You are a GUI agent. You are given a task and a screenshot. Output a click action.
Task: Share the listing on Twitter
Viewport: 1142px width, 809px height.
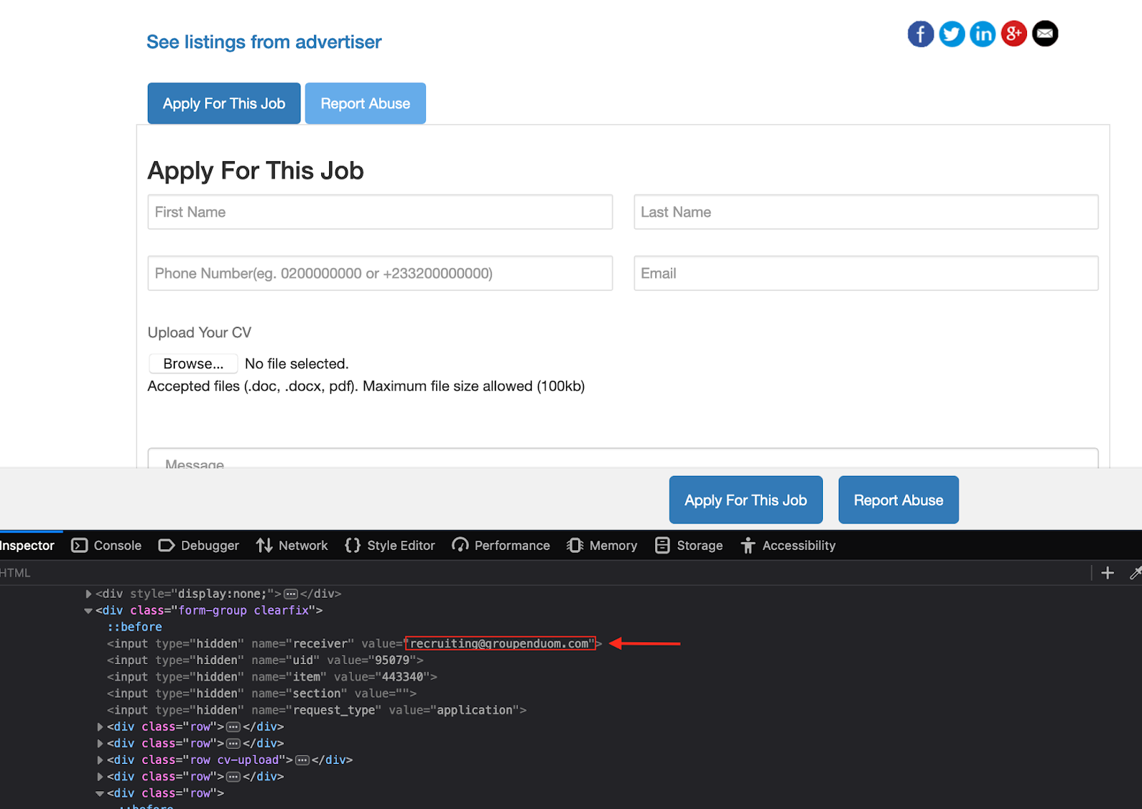click(951, 34)
